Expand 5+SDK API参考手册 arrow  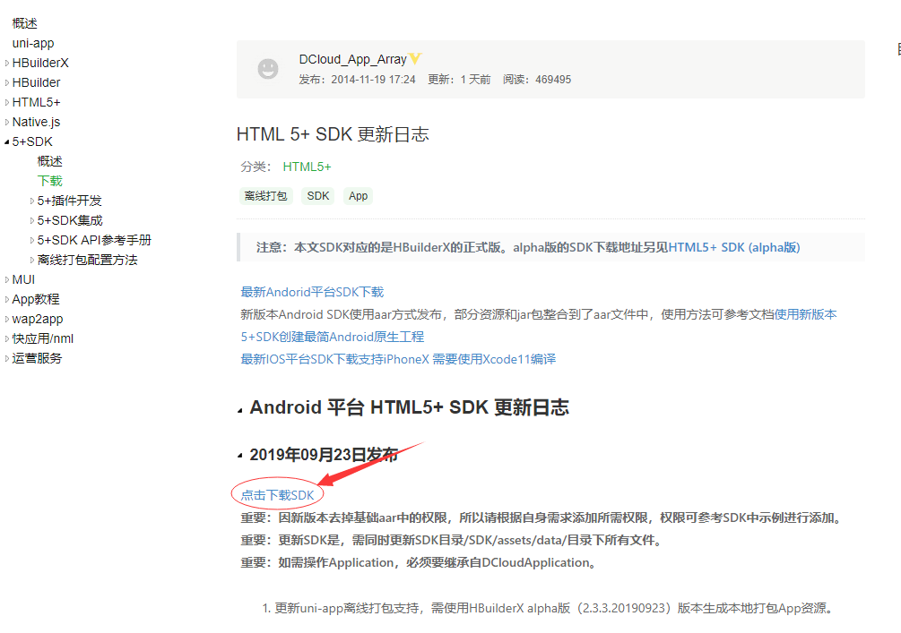point(32,241)
